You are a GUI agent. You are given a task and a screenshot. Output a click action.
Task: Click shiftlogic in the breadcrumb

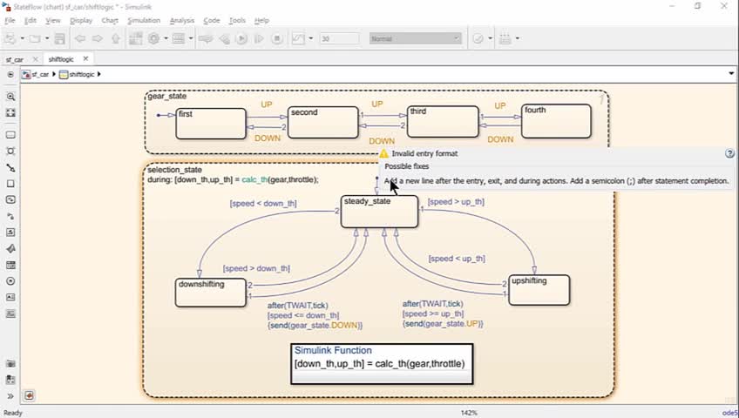point(82,74)
